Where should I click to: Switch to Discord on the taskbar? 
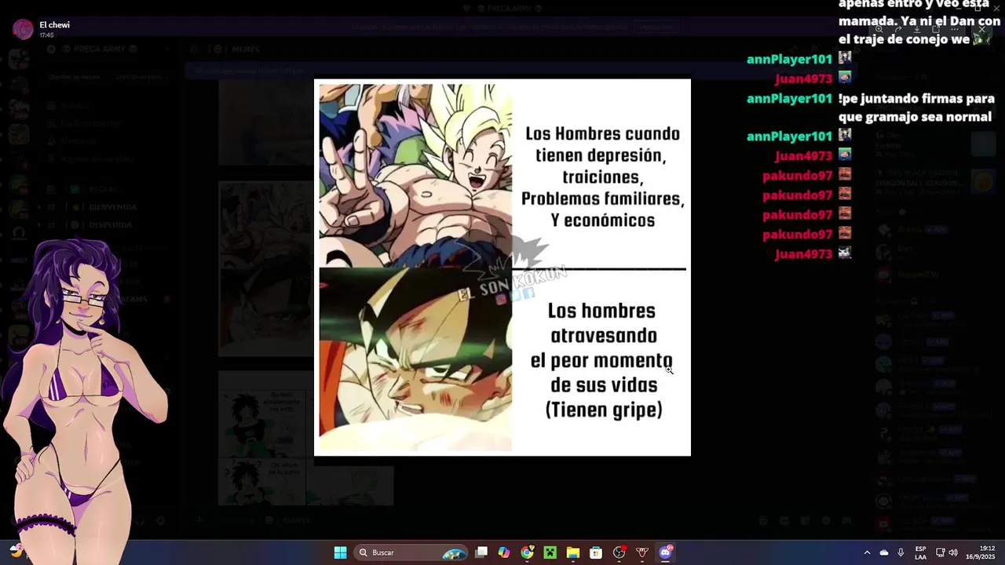click(x=666, y=552)
